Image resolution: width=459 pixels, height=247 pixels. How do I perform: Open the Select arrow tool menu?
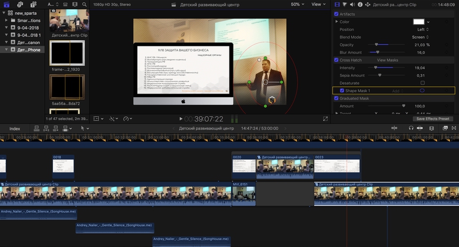[x=85, y=128]
